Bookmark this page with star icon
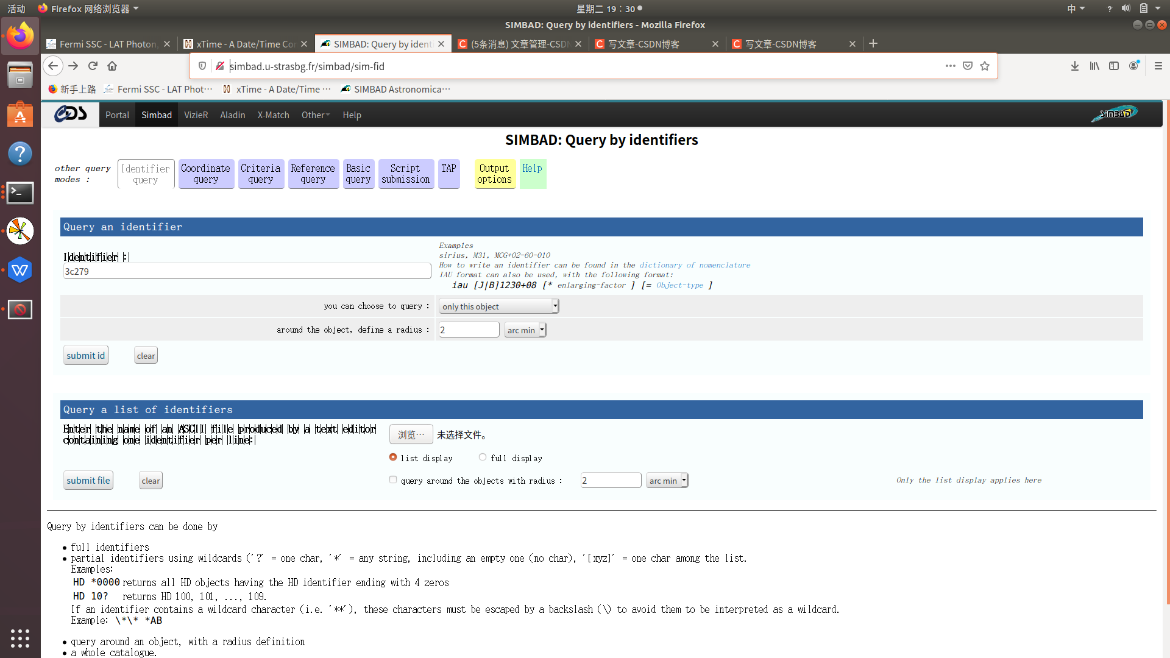The image size is (1170, 658). pos(985,66)
